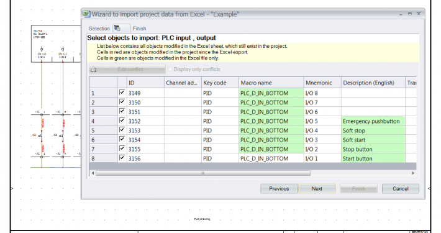
Task: Click the Key code column header
Action: point(220,83)
